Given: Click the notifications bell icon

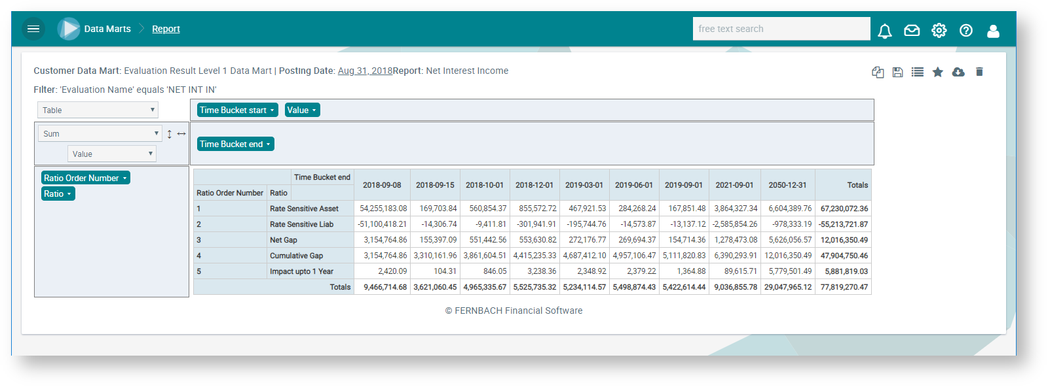Looking at the screenshot, I should pyautogui.click(x=884, y=31).
